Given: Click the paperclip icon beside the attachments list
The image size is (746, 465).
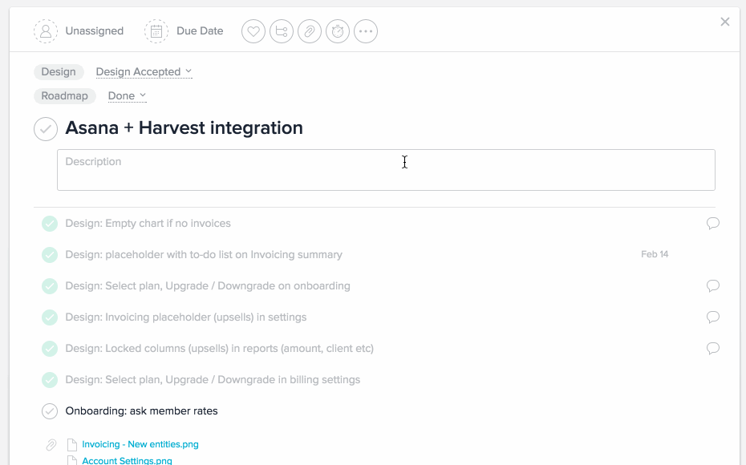Looking at the screenshot, I should click(x=51, y=444).
